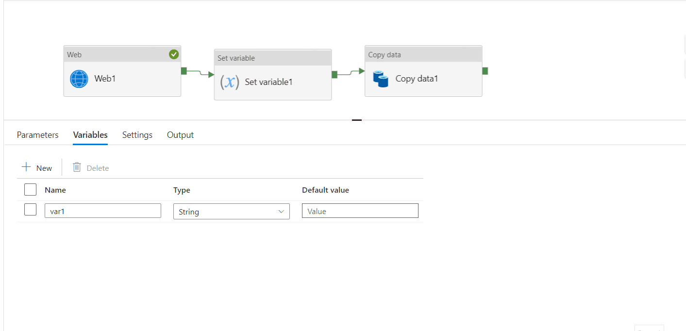
Task: Click the green output port of Web1
Action: [184, 70]
